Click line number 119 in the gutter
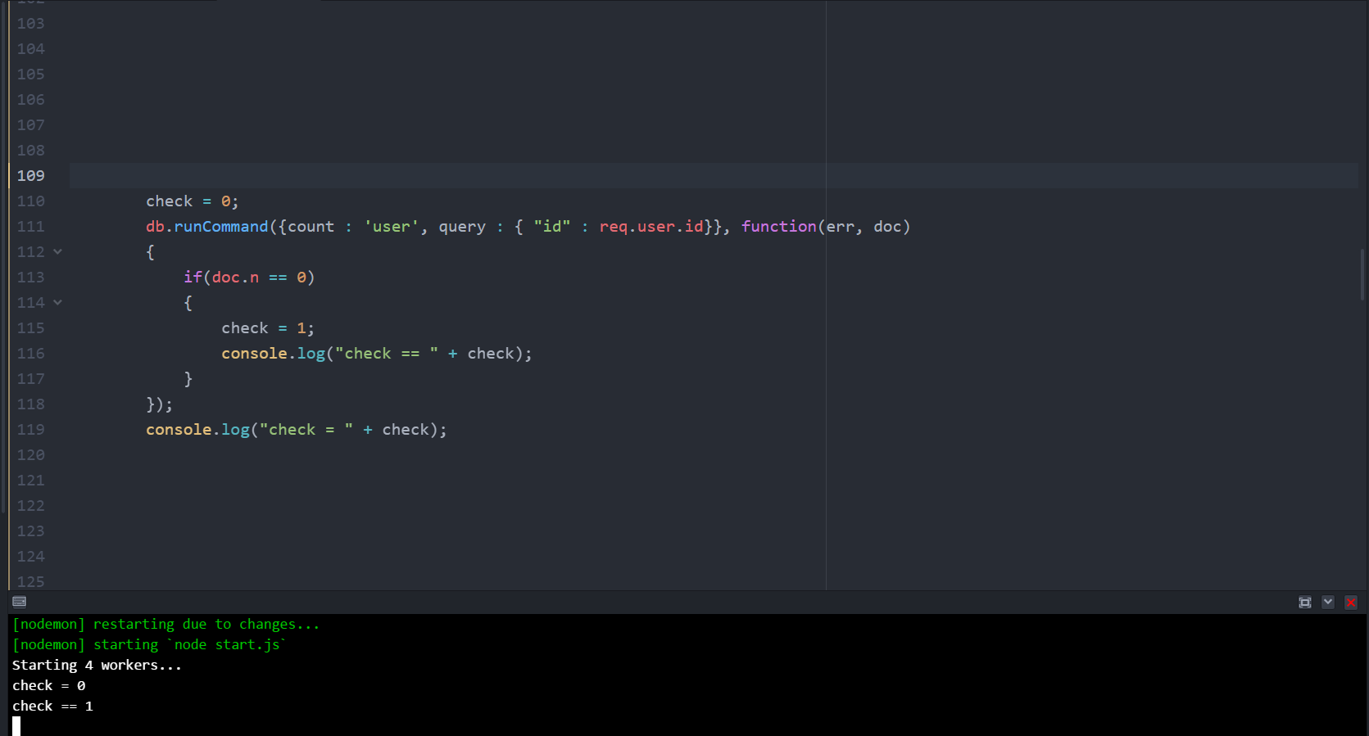1369x736 pixels. tap(31, 430)
